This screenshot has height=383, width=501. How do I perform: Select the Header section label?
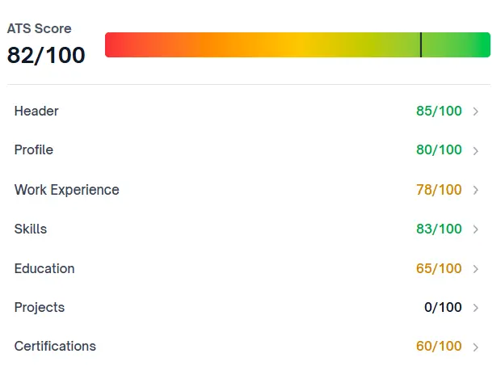click(x=36, y=111)
